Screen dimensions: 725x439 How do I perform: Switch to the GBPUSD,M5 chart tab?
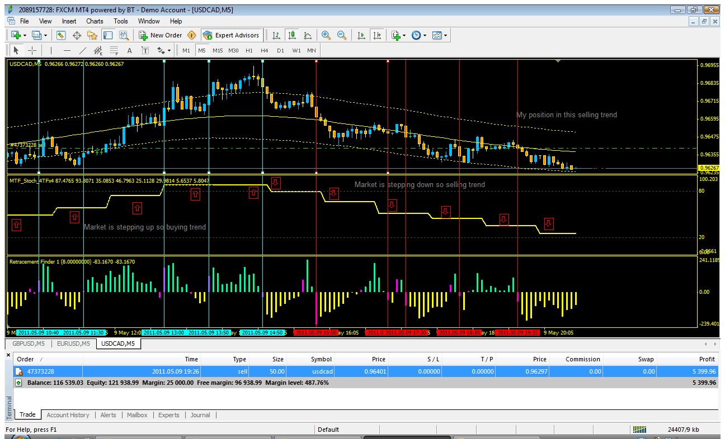(28, 343)
